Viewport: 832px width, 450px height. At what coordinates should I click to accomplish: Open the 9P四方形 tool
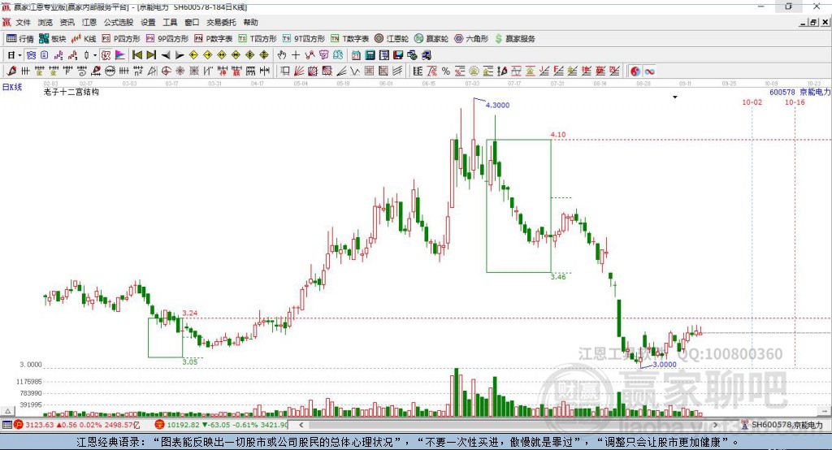tap(167, 39)
